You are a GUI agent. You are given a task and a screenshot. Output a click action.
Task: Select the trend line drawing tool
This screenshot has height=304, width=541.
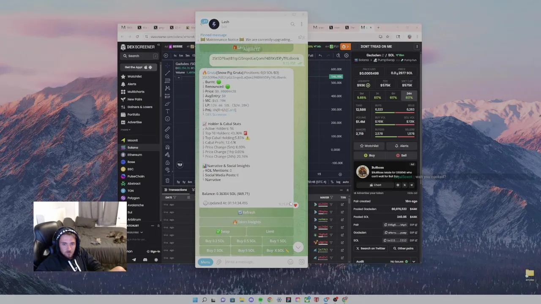[167, 73]
